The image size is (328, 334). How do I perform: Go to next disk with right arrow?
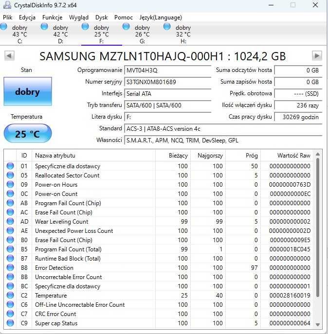[x=317, y=56]
